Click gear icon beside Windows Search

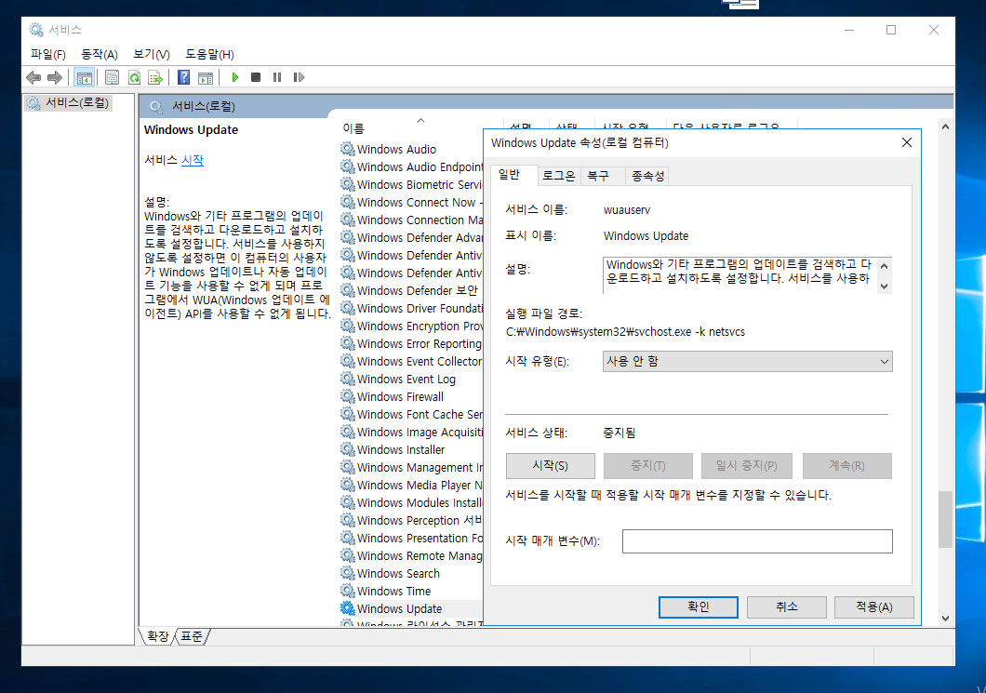348,574
